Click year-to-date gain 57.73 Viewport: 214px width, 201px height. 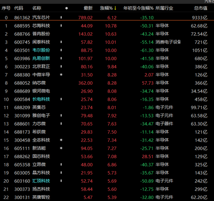coord(148,83)
